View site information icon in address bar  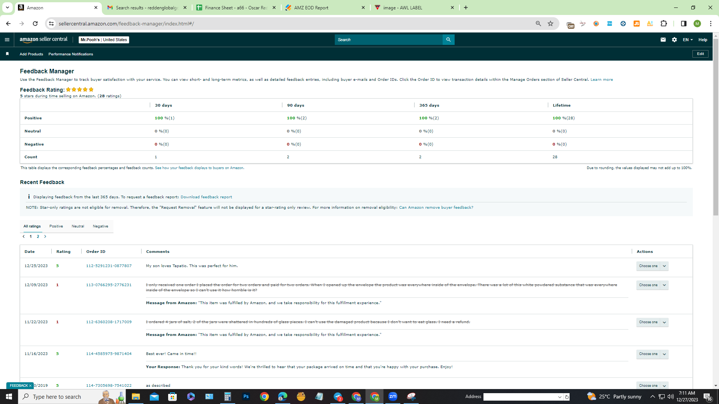[x=51, y=24]
